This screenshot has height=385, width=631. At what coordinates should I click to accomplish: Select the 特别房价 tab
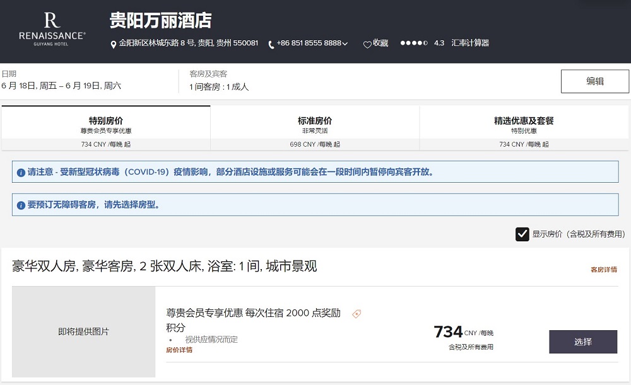(x=106, y=128)
